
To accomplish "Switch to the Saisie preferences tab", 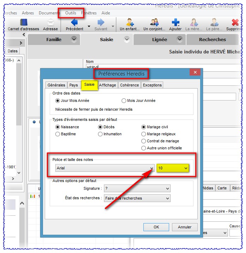I will point(89,85).
